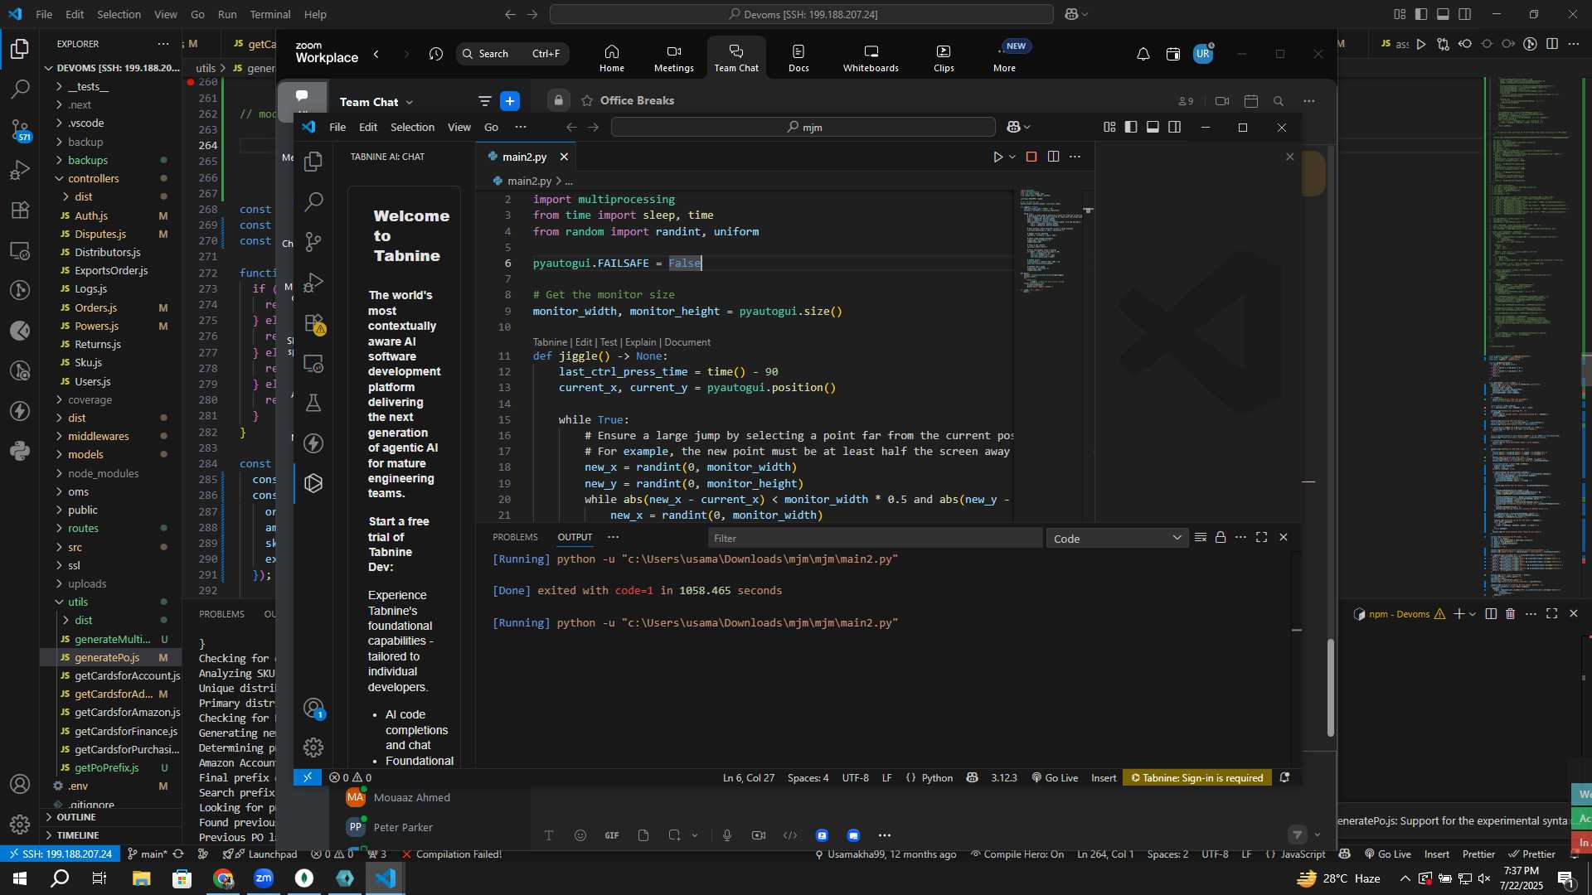
Task: Open the Team Chat header dropdown
Action: click(409, 102)
